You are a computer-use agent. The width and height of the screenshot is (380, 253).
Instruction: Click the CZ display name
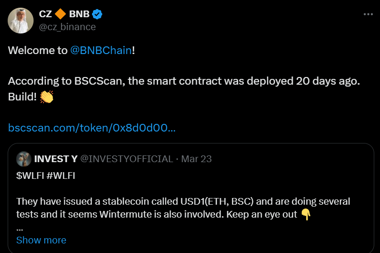[x=46, y=14]
